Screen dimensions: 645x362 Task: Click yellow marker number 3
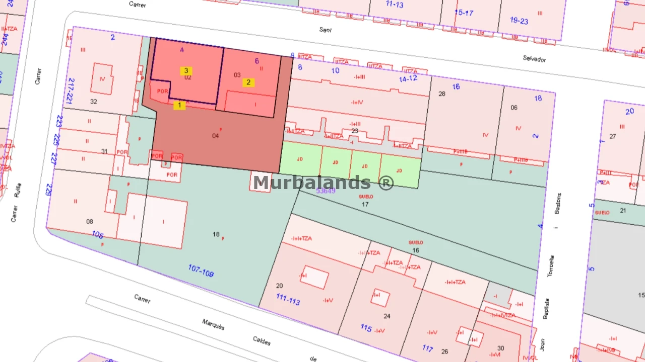[186, 71]
